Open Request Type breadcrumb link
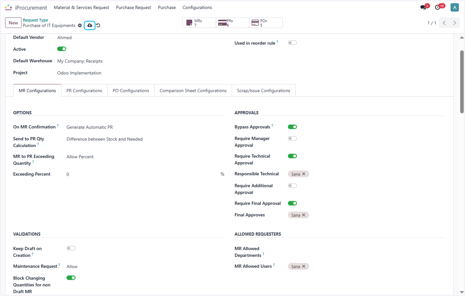 pyautogui.click(x=35, y=20)
